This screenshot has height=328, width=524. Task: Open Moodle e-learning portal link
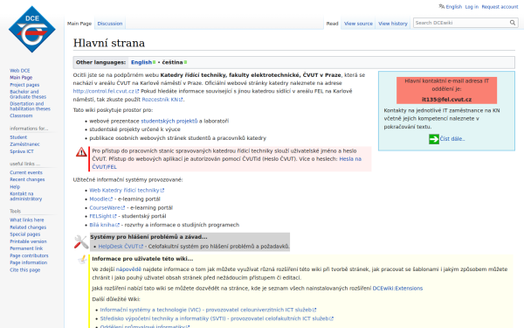pos(101,199)
